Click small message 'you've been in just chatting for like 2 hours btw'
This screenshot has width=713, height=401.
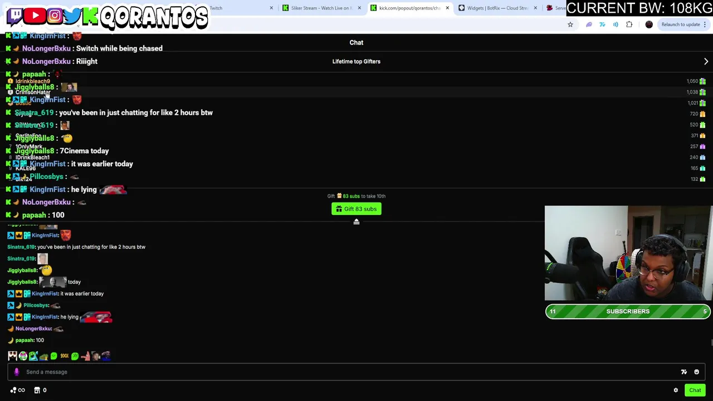pyautogui.click(x=91, y=247)
